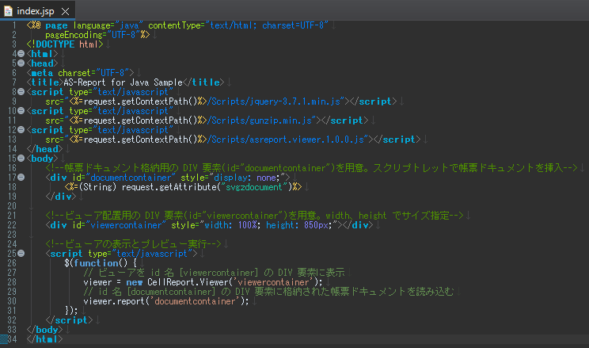This screenshot has height=348, width=589.
Task: Click 'display: none;' style value
Action: [x=247, y=178]
